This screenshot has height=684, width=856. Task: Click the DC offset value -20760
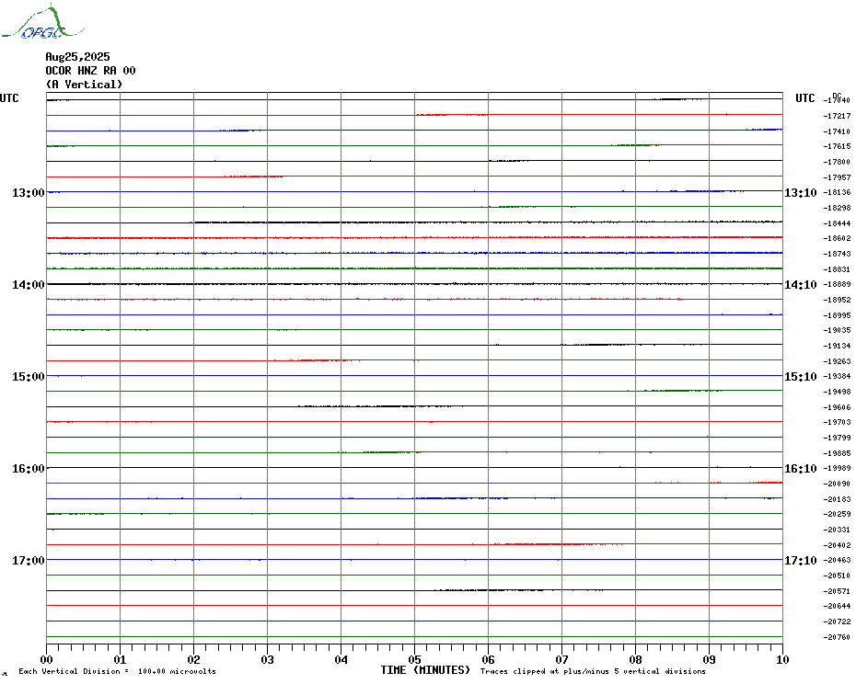[x=837, y=637]
